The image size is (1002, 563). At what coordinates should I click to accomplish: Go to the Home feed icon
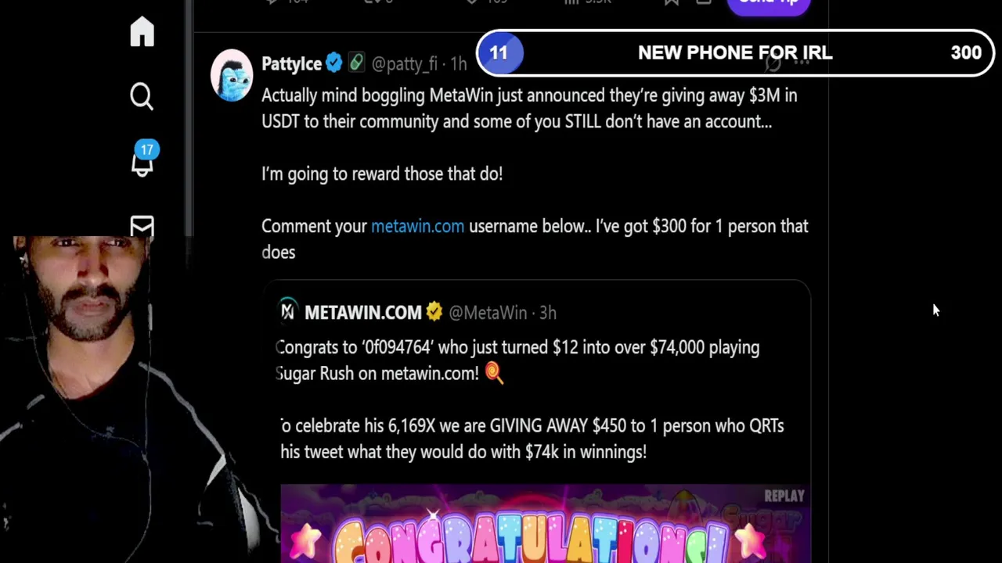point(142,32)
